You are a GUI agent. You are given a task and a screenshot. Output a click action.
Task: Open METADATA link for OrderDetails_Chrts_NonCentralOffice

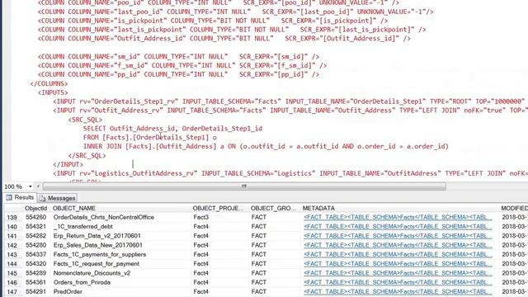pos(398,217)
